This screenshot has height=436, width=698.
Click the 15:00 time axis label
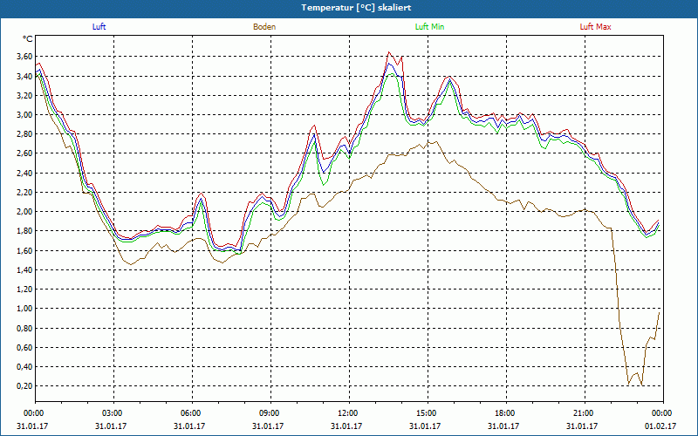point(428,413)
